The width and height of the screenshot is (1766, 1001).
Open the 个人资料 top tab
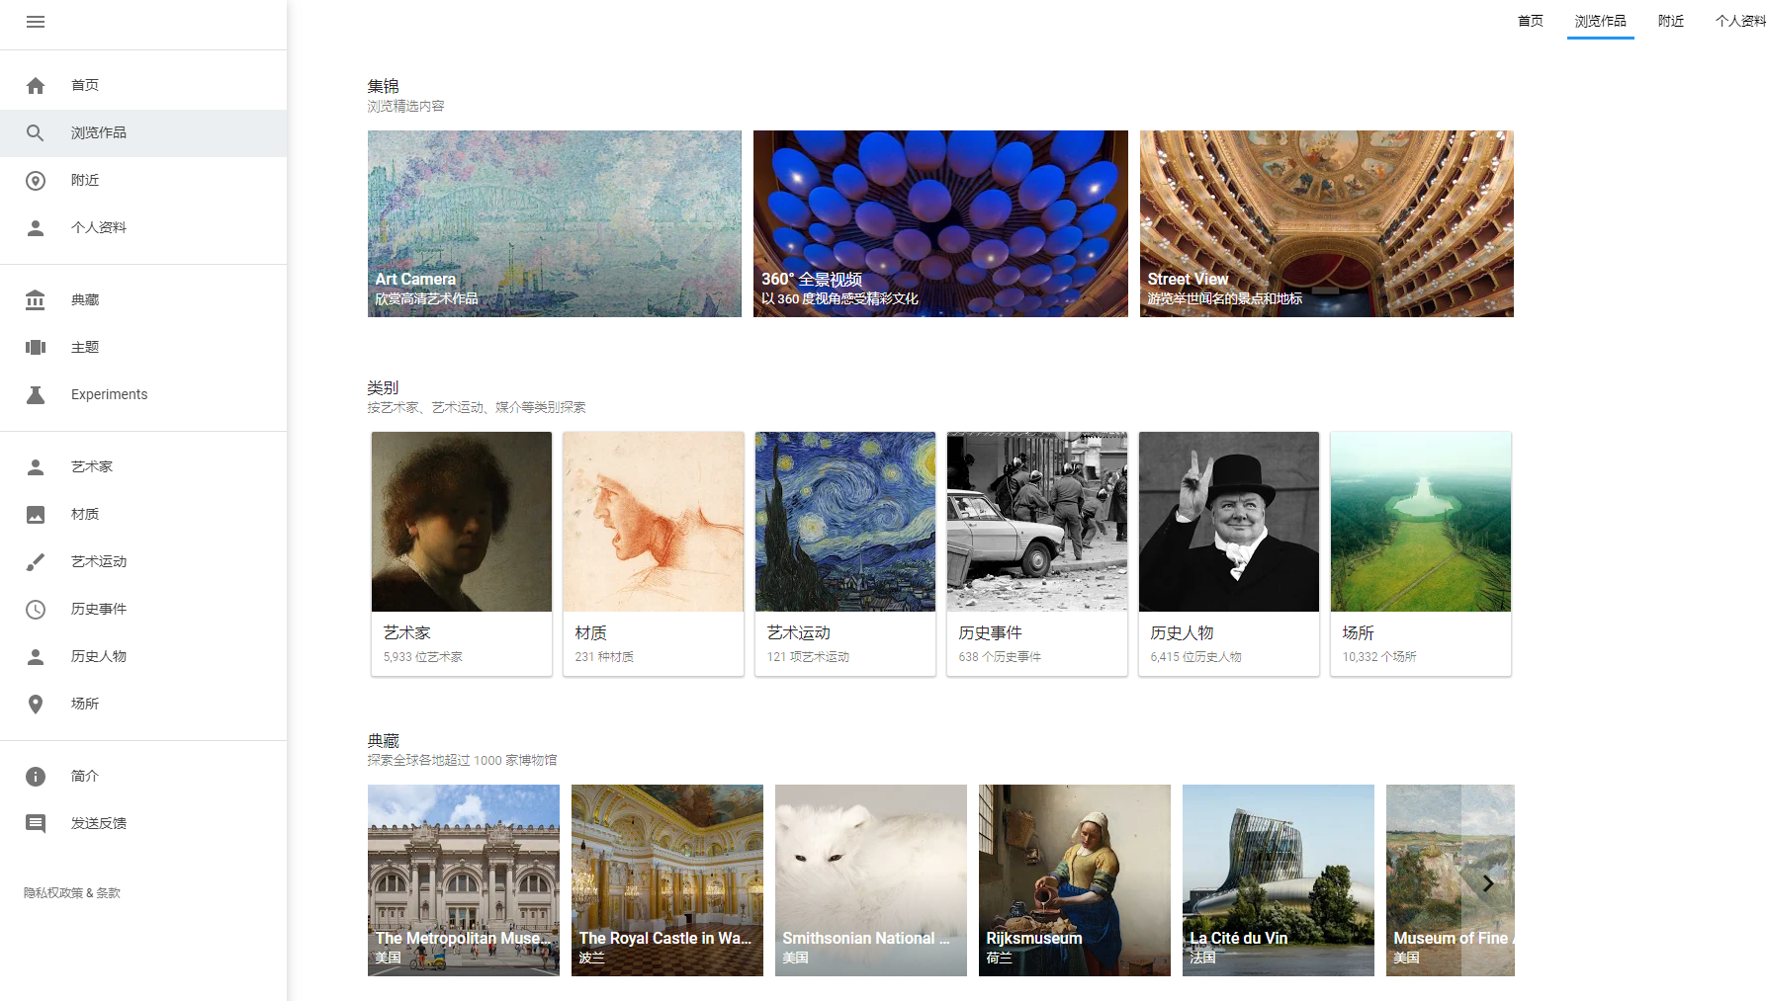[1740, 21]
